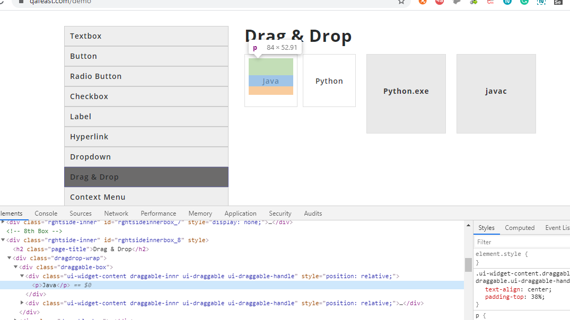The height and width of the screenshot is (320, 570).
Task: Click the DOM tree scrollbar up arrow
Action: [468, 226]
